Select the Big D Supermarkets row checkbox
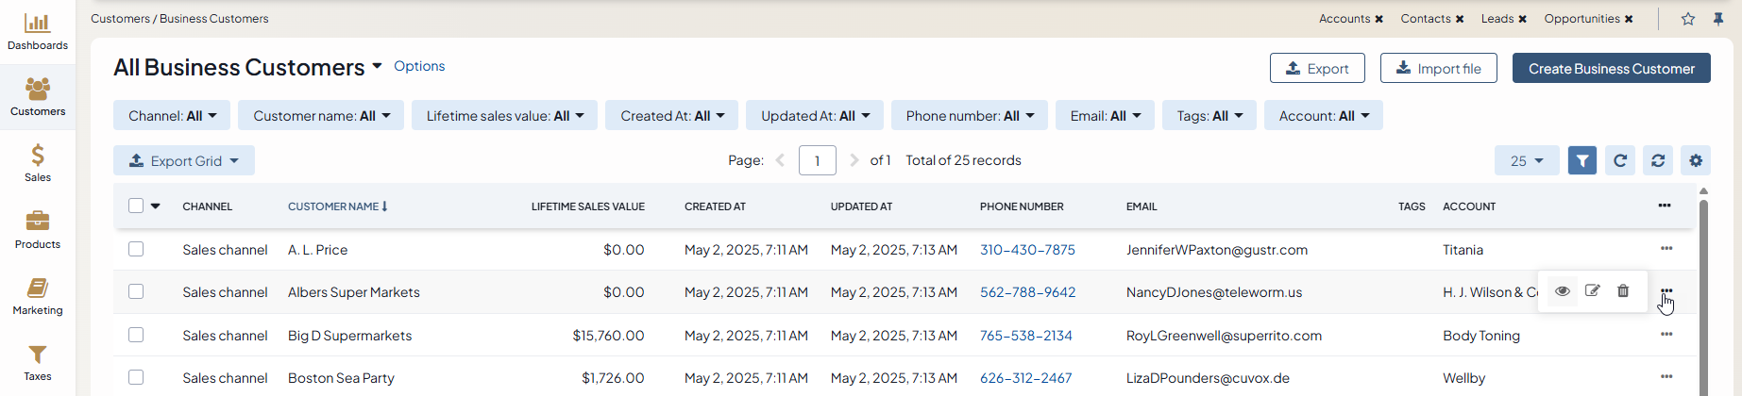The width and height of the screenshot is (1742, 396). pyautogui.click(x=136, y=335)
